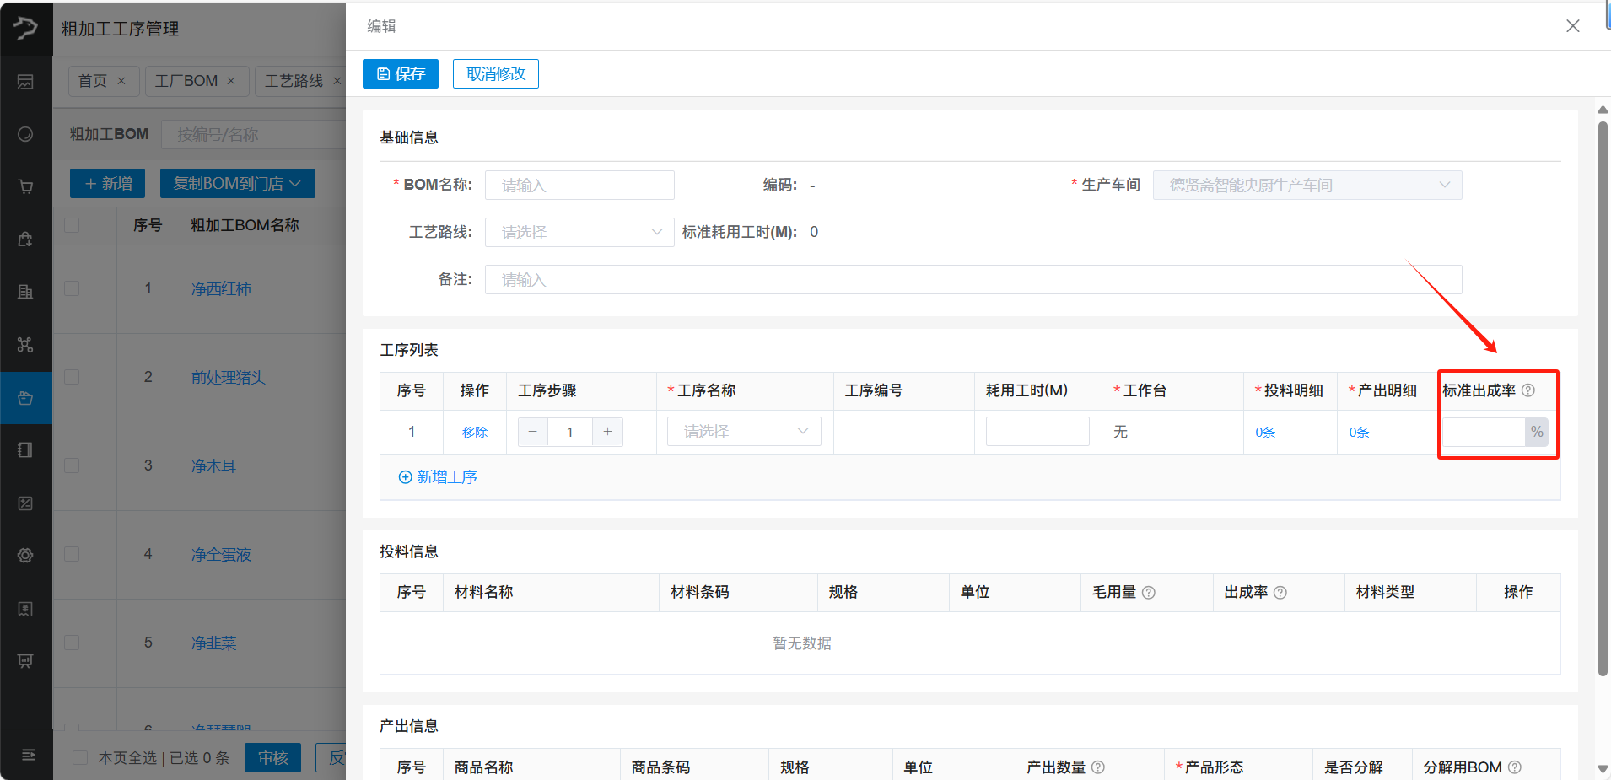Click the 审核 button
1611x780 pixels.
pyautogui.click(x=273, y=757)
